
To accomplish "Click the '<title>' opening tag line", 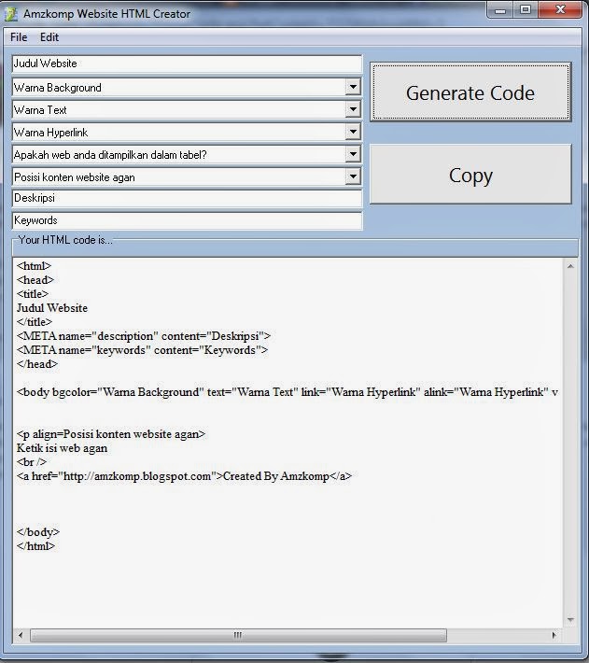I will [33, 294].
